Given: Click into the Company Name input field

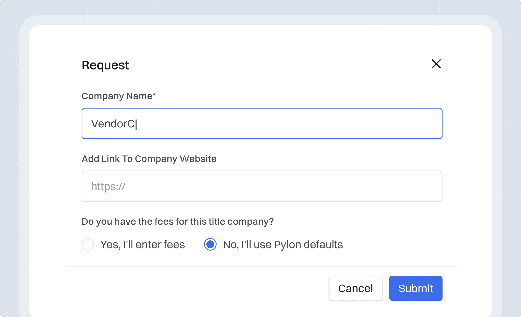Looking at the screenshot, I should tap(262, 123).
